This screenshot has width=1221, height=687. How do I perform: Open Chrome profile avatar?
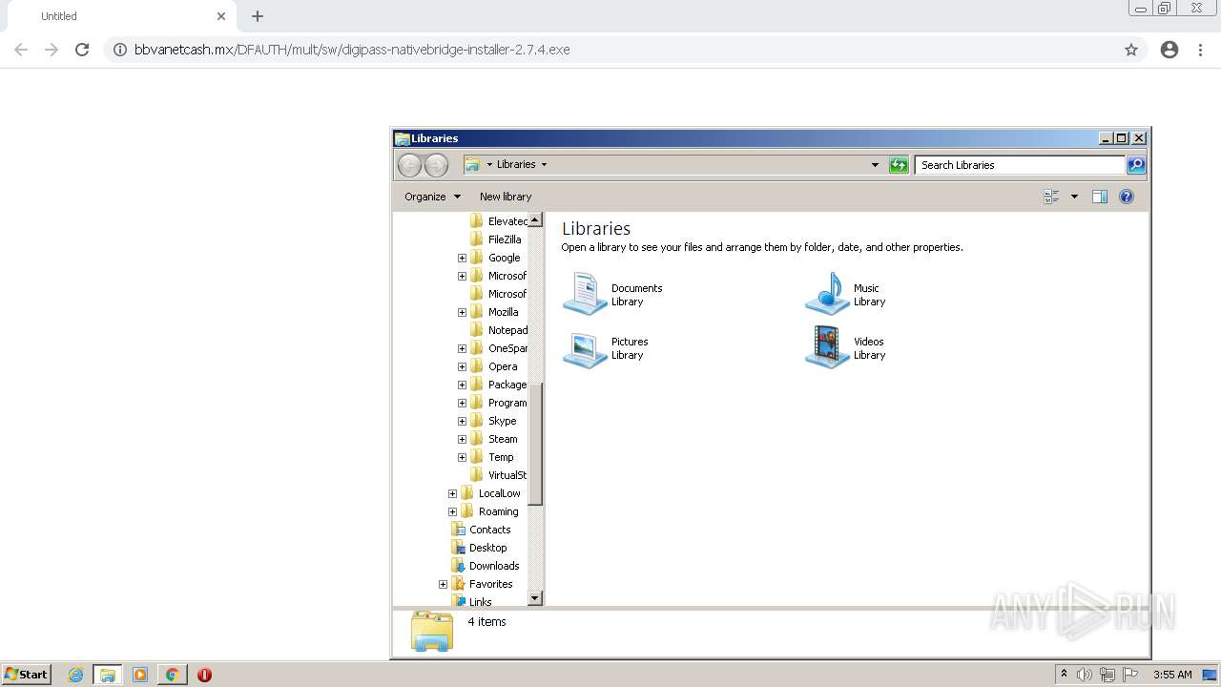1169,50
